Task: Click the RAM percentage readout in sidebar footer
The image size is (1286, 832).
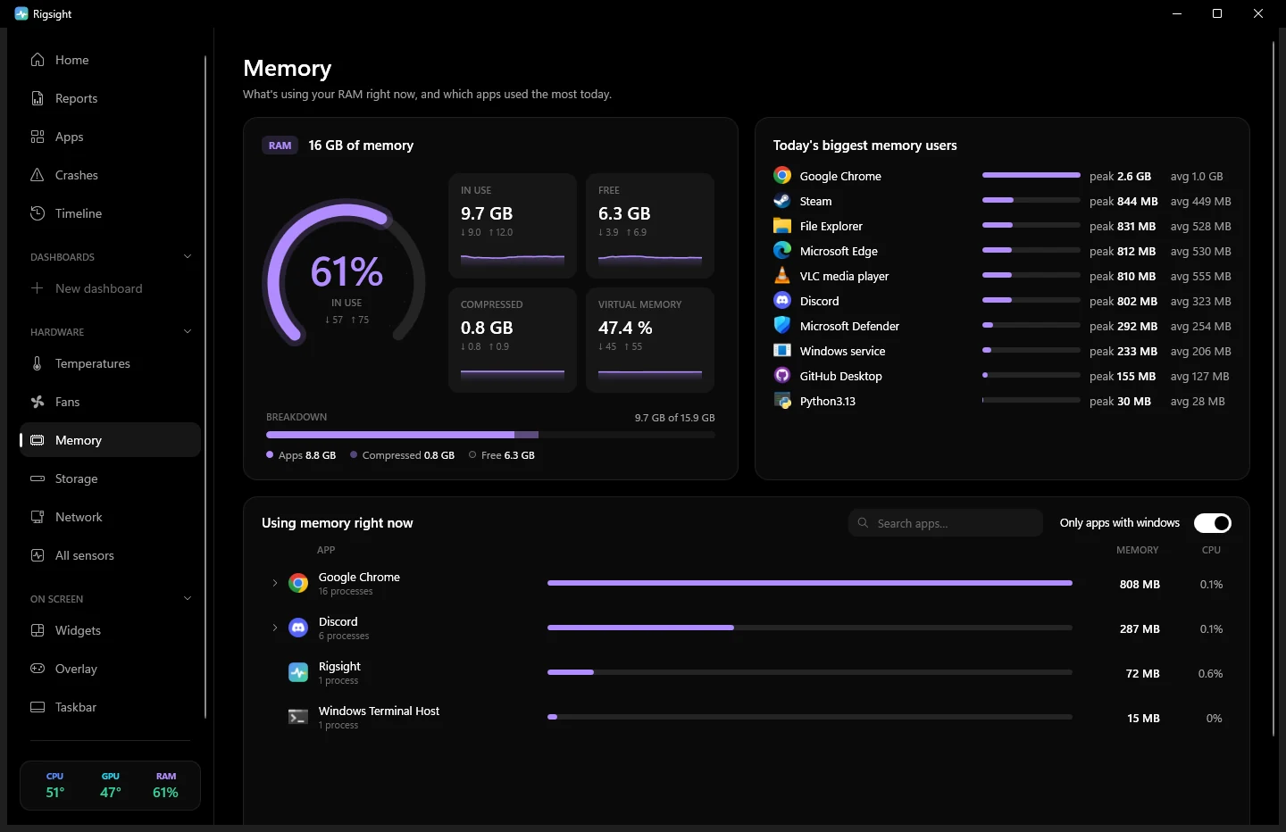Action: (x=166, y=785)
